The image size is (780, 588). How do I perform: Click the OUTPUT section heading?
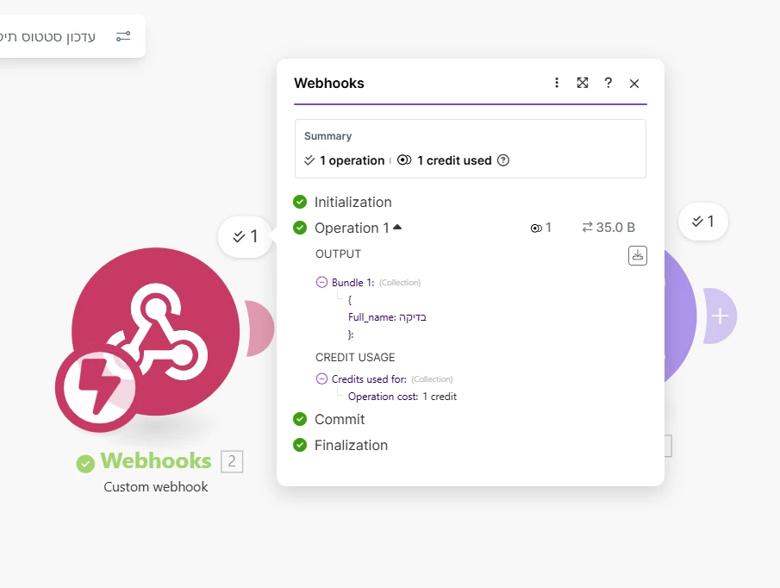pos(338,253)
